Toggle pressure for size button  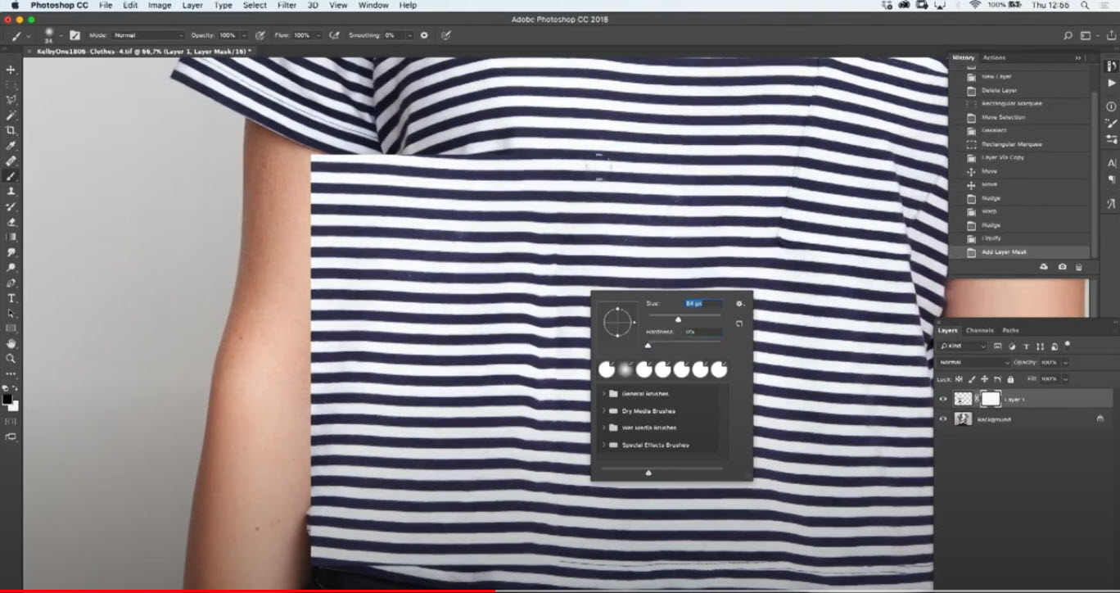point(446,35)
